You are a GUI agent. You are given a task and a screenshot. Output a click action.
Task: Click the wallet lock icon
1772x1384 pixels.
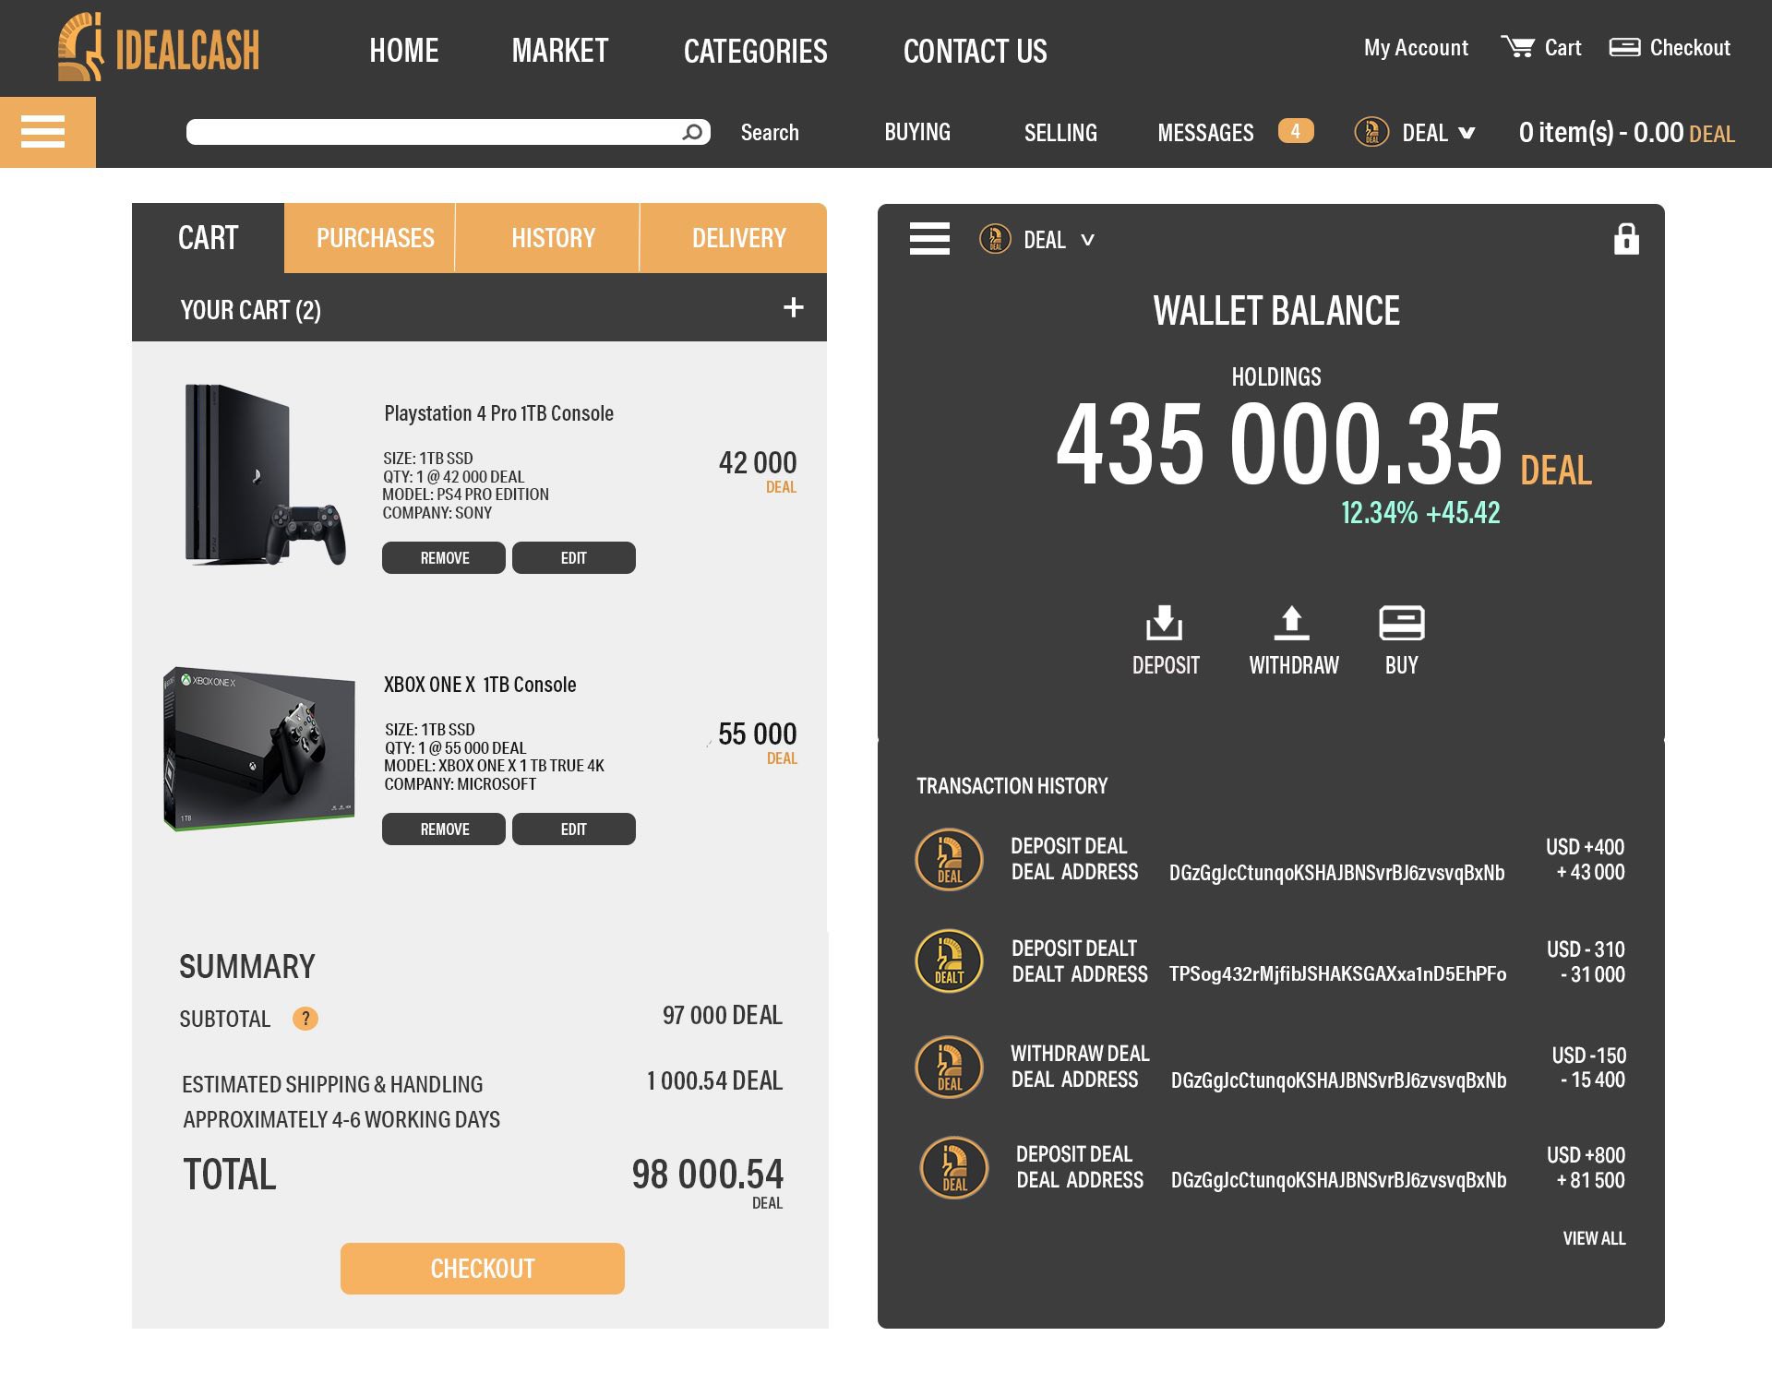[x=1626, y=238]
